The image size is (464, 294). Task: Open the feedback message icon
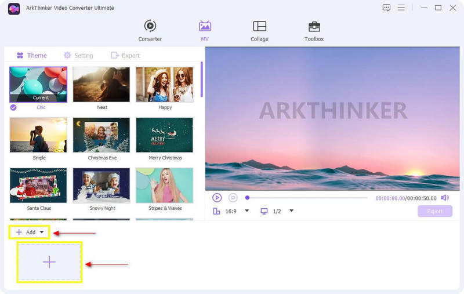386,8
